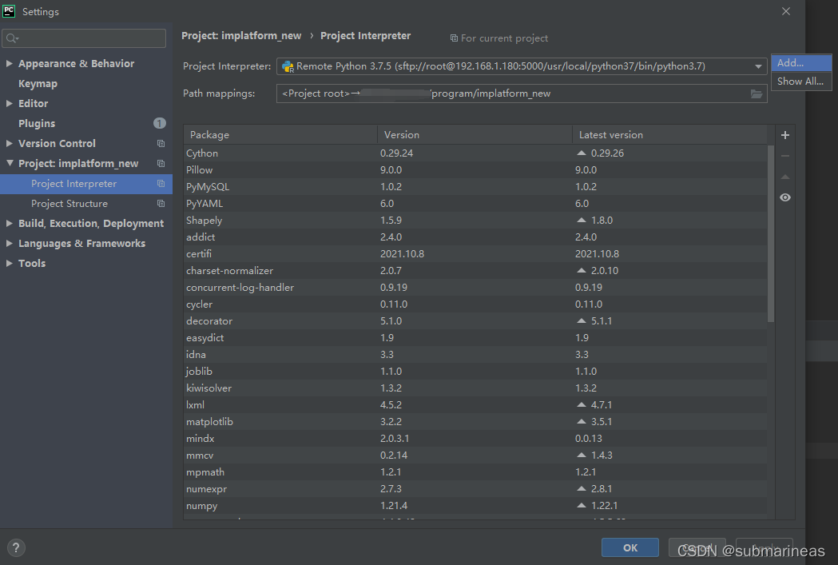The height and width of the screenshot is (565, 838).
Task: Expand the Tools section
Action: [9, 263]
